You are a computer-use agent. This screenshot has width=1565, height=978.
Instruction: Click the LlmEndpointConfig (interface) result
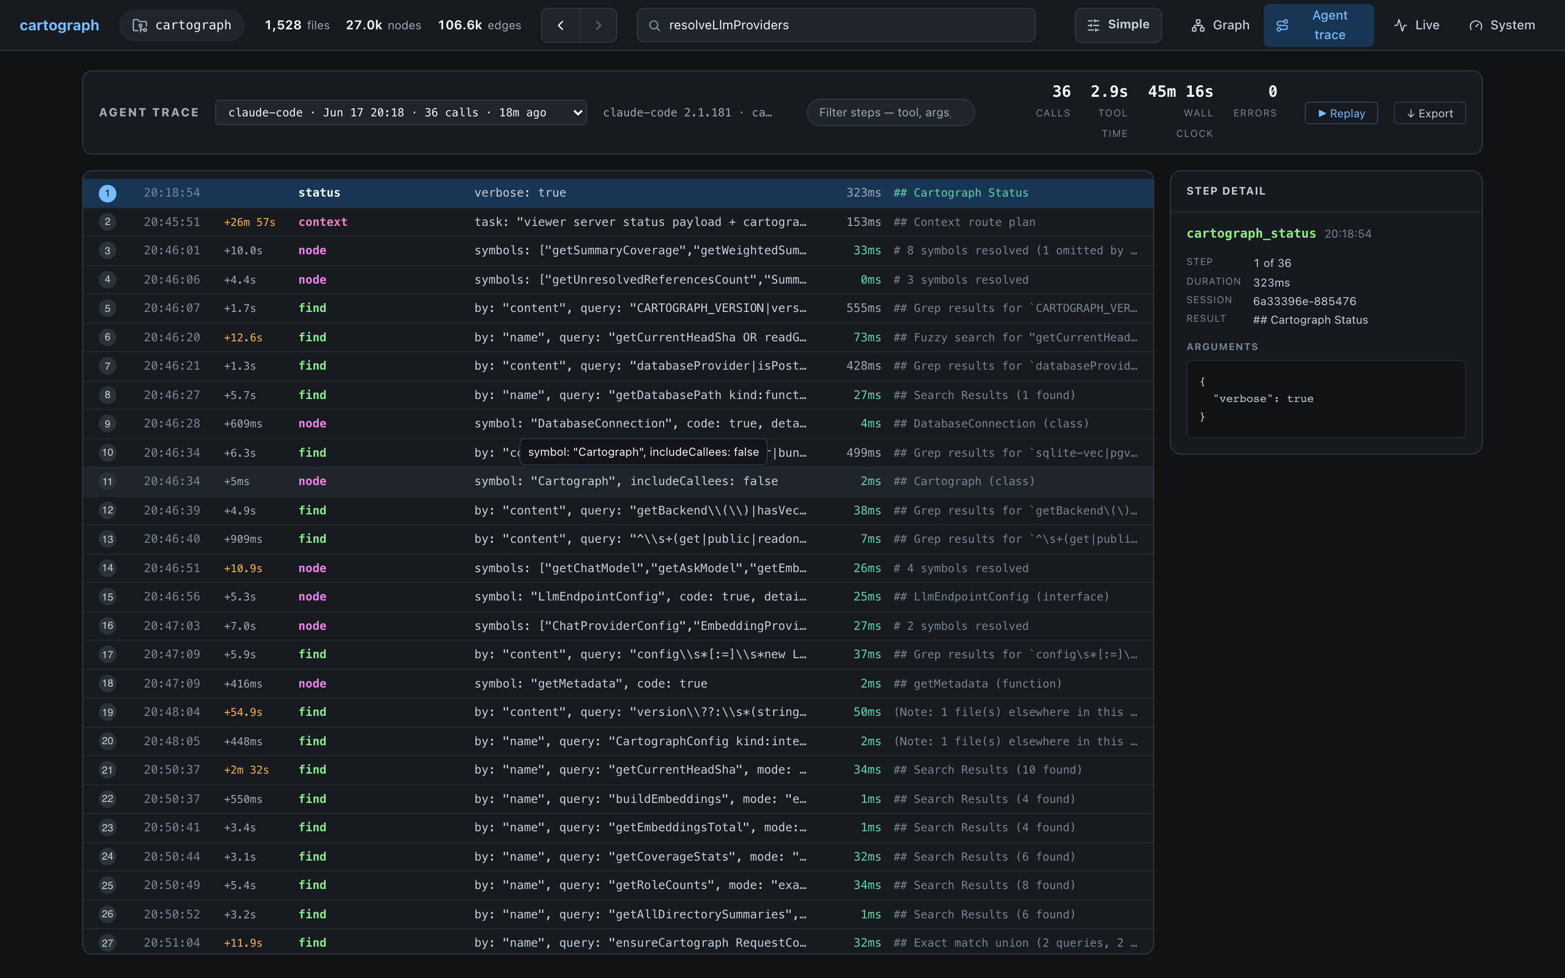(x=1001, y=597)
